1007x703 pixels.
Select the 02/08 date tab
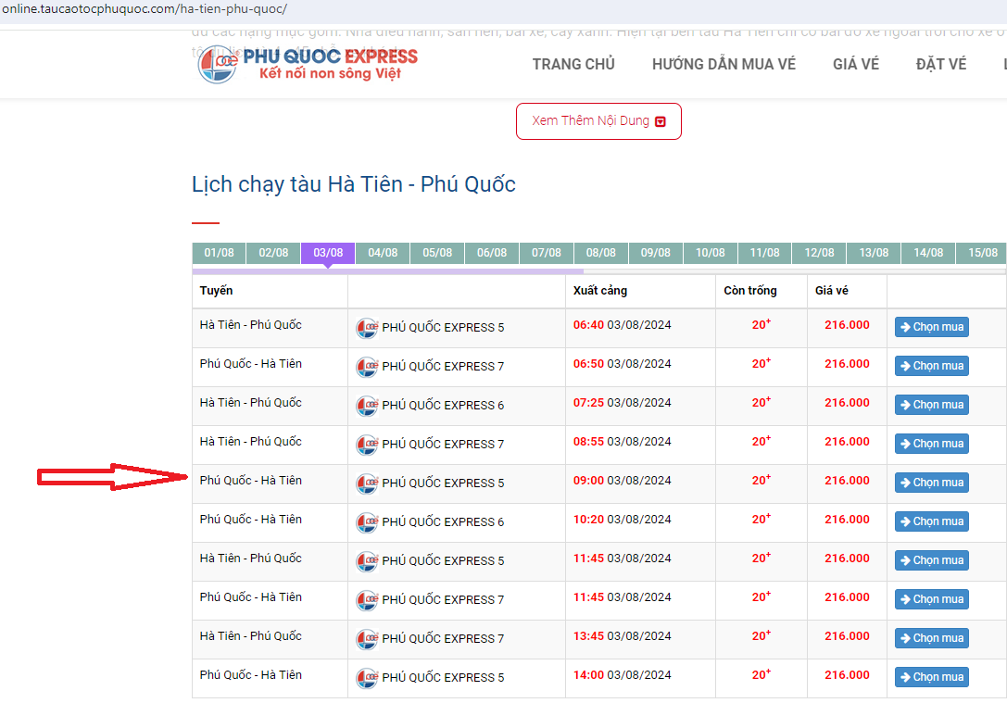pos(273,253)
